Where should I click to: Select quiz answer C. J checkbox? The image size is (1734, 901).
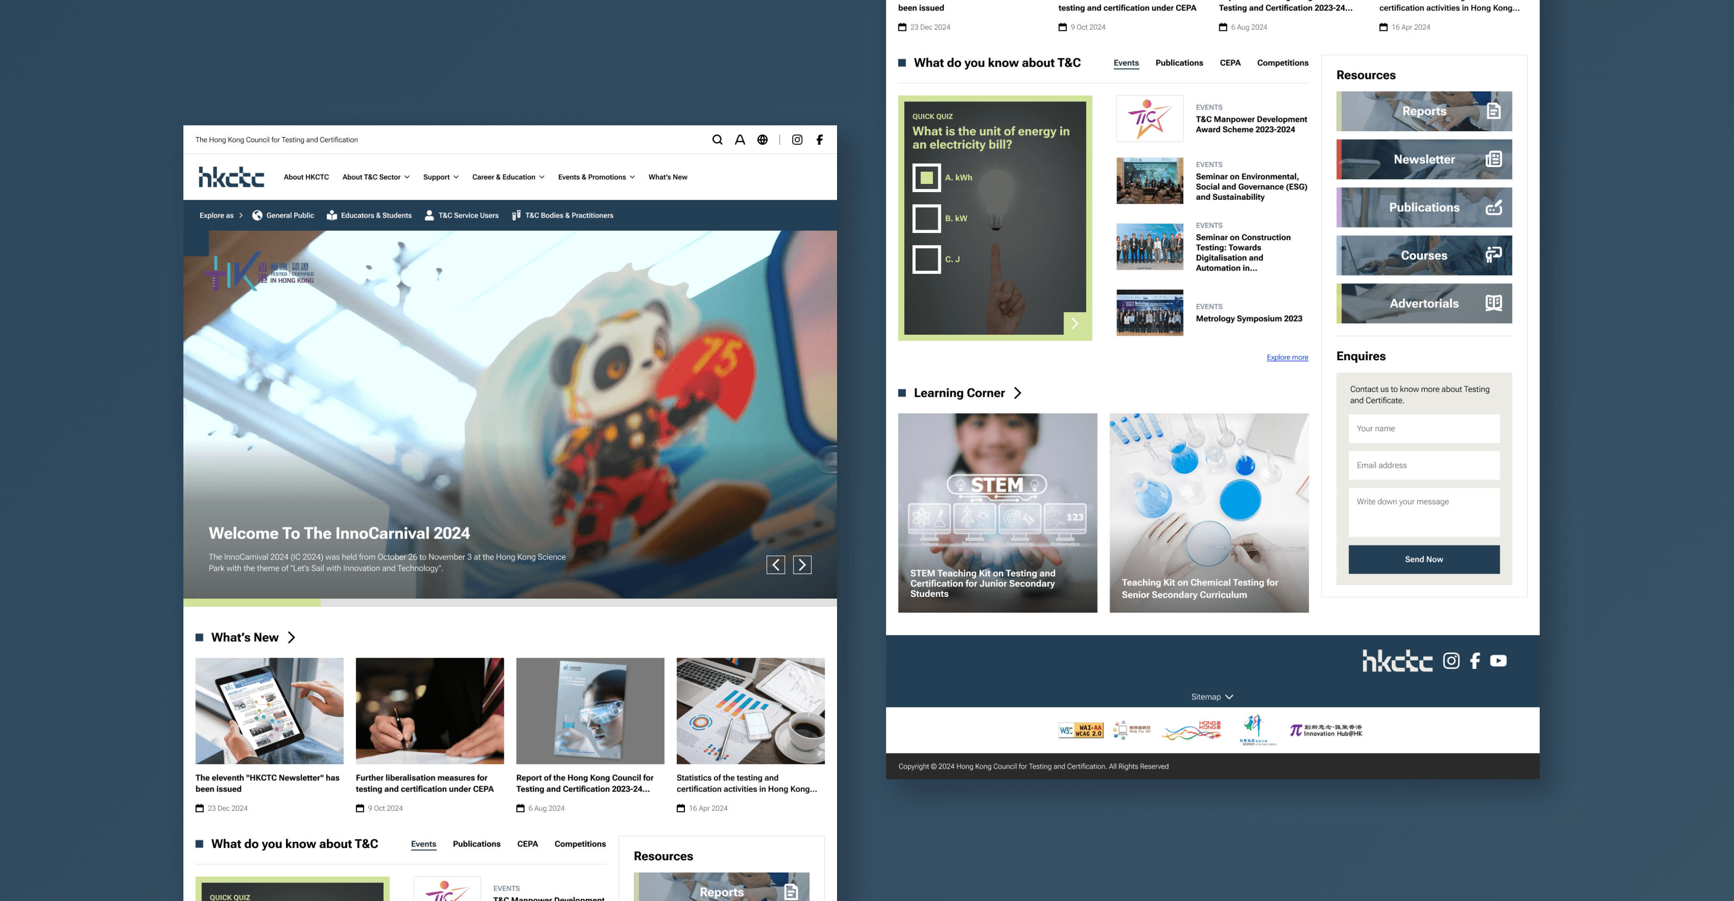point(926,259)
